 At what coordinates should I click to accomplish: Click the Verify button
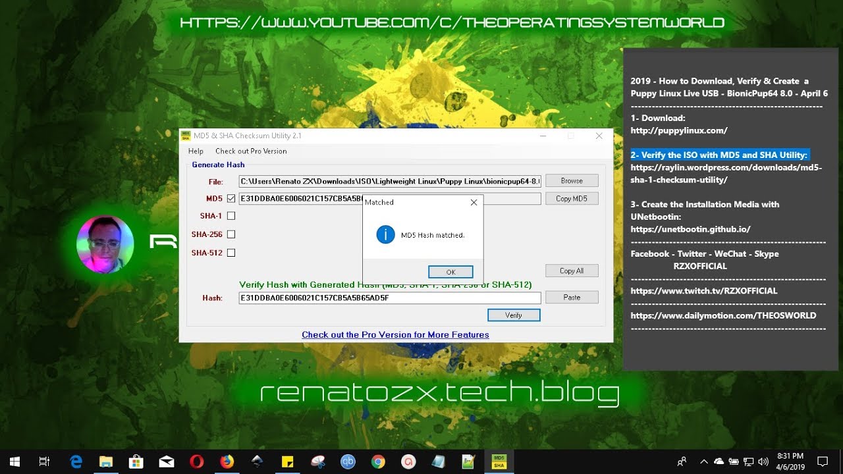tap(514, 315)
